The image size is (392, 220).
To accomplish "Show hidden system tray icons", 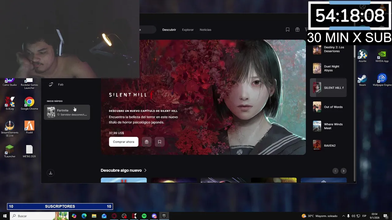I will point(343,216).
